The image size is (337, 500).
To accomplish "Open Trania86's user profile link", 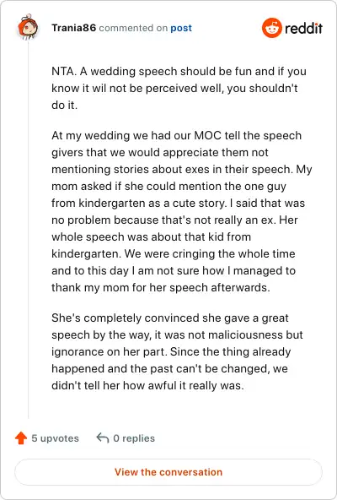I will point(74,28).
